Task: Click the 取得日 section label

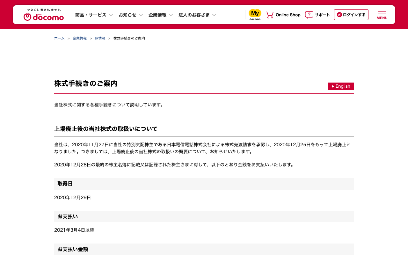Action: click(x=204, y=184)
